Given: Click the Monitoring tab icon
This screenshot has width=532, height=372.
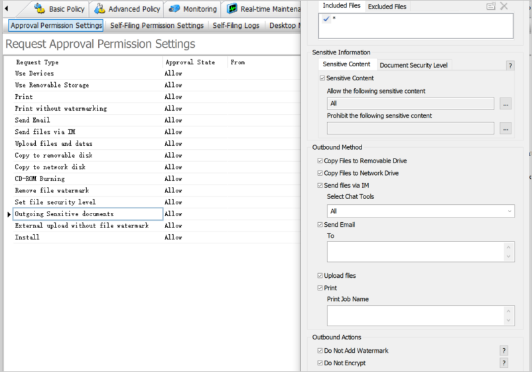Looking at the screenshot, I should click(174, 9).
